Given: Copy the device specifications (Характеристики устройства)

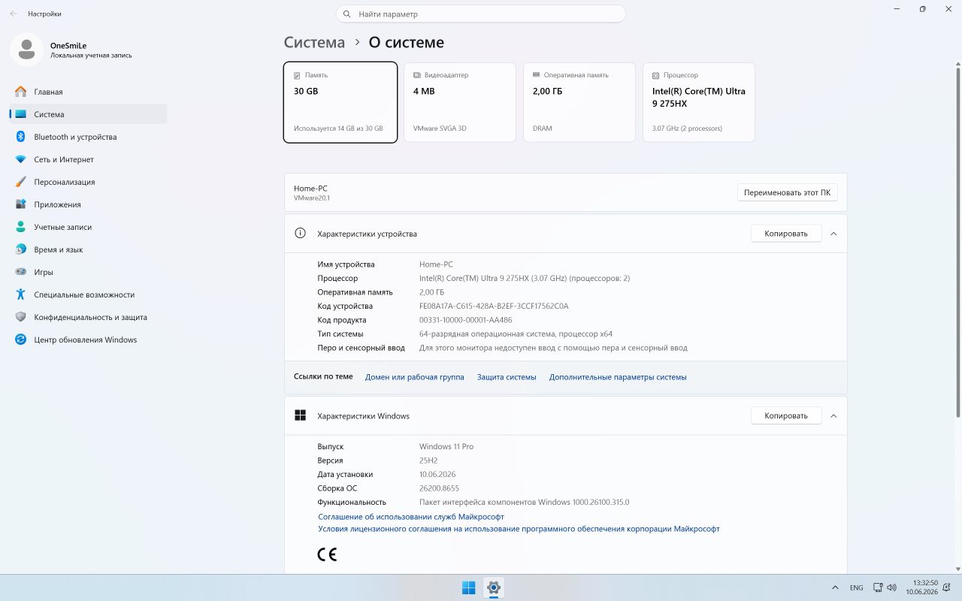Looking at the screenshot, I should (786, 234).
